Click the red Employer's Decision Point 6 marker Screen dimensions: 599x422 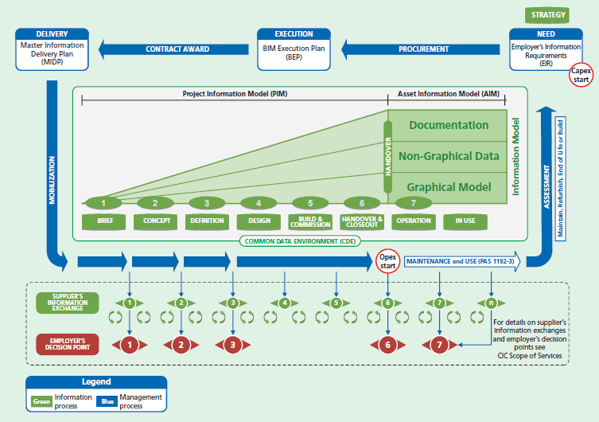click(387, 345)
